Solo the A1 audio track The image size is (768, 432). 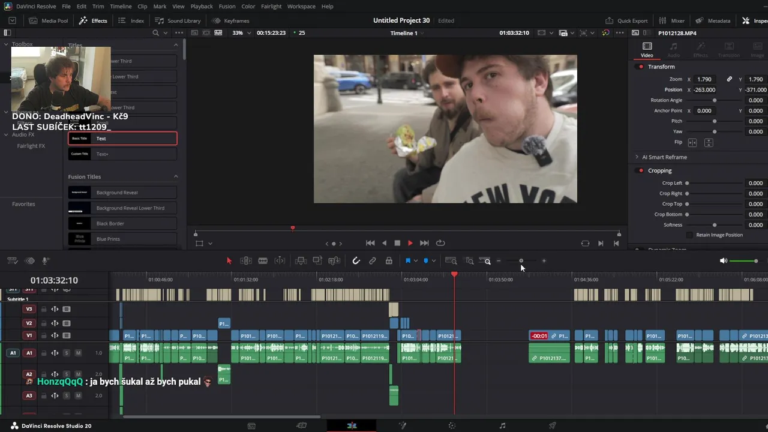67,353
